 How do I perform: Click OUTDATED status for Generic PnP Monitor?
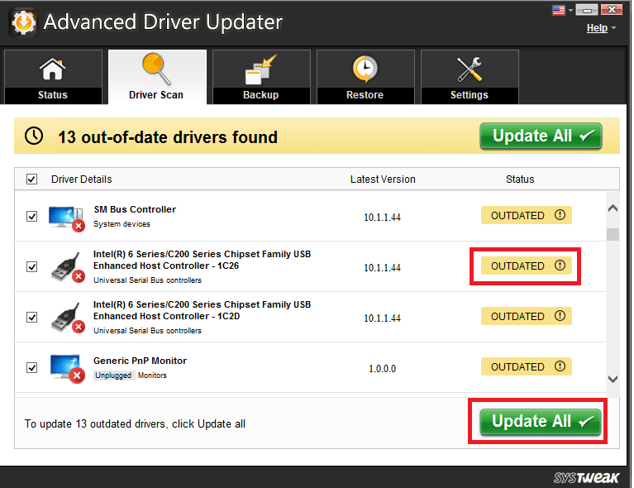(526, 366)
